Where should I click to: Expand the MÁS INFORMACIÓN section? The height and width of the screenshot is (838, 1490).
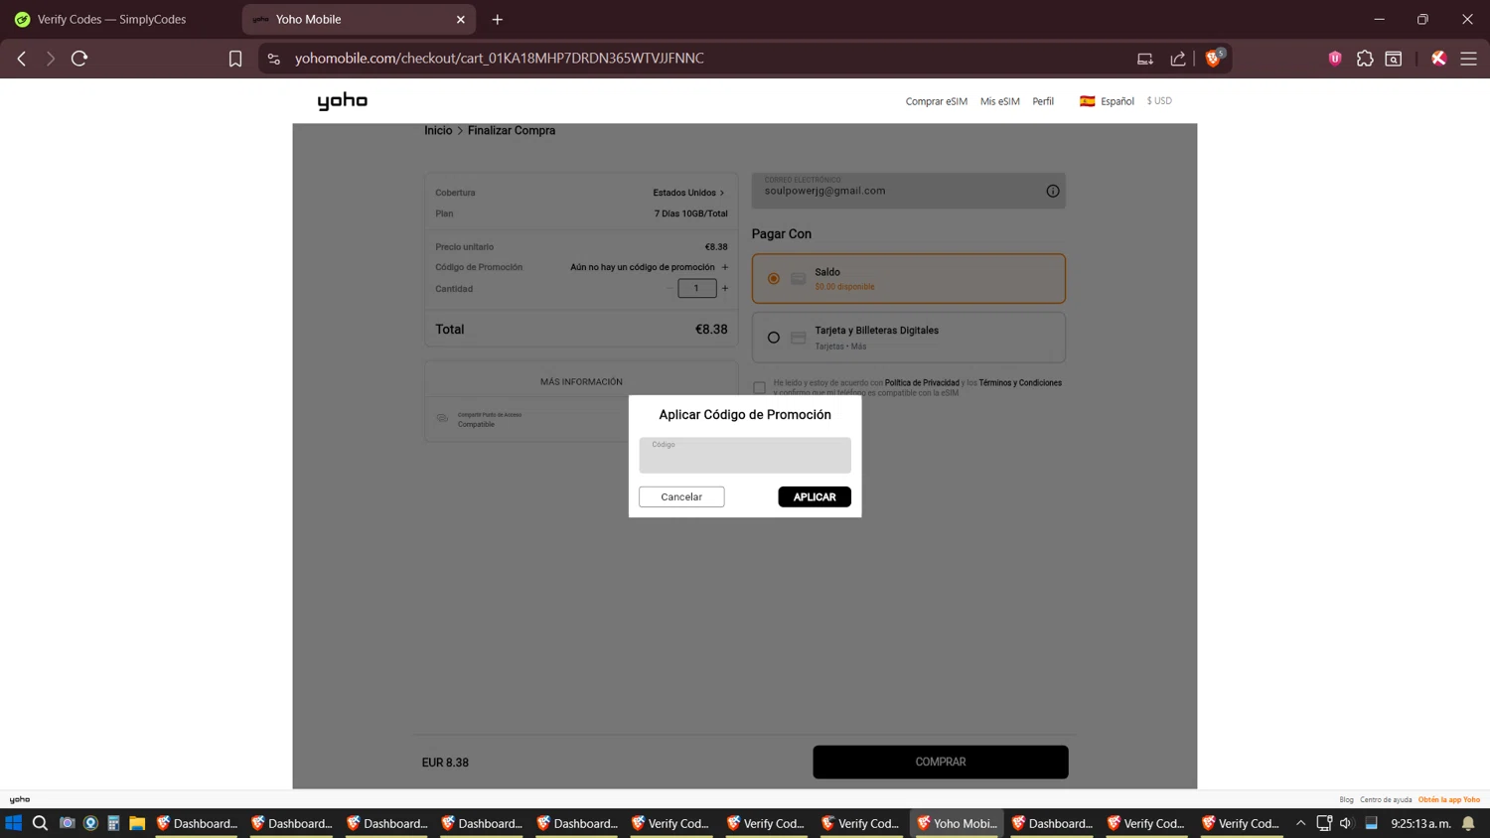(x=581, y=381)
